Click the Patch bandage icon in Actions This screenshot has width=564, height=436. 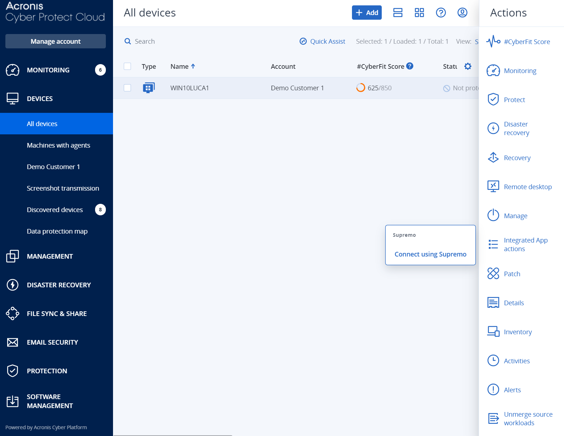coord(493,274)
